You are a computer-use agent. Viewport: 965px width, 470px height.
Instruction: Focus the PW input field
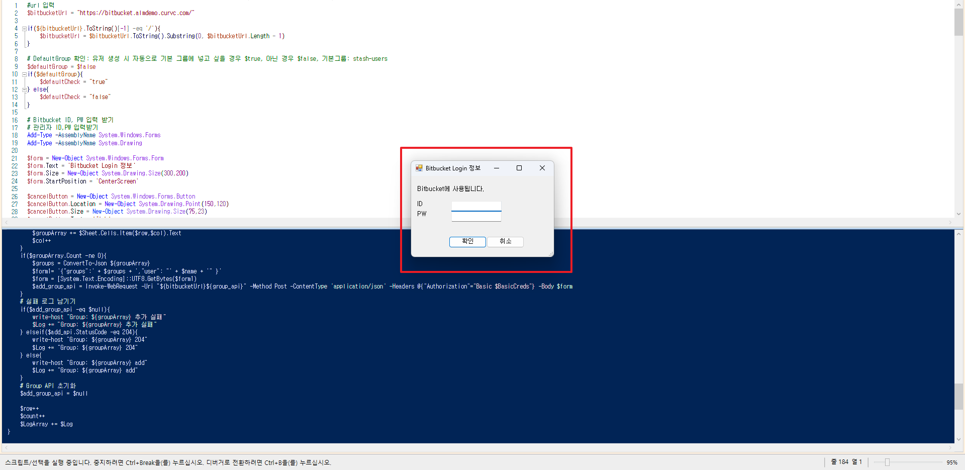click(x=476, y=216)
